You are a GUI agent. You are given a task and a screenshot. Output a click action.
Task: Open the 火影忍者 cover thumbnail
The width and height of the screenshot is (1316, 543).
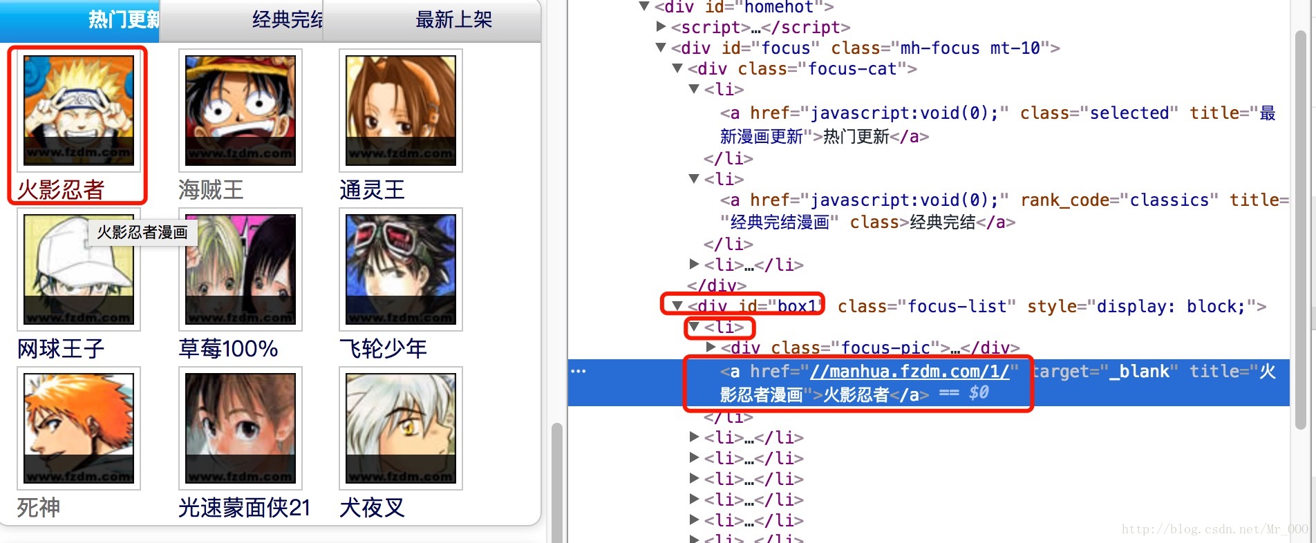point(79,111)
